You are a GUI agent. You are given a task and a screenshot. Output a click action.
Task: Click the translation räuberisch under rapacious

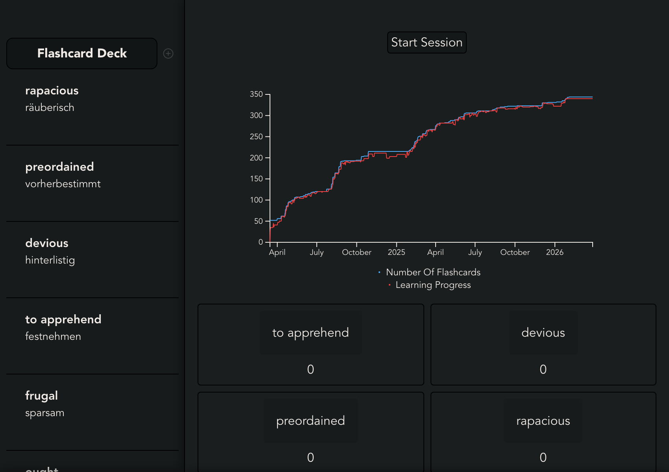[50, 107]
